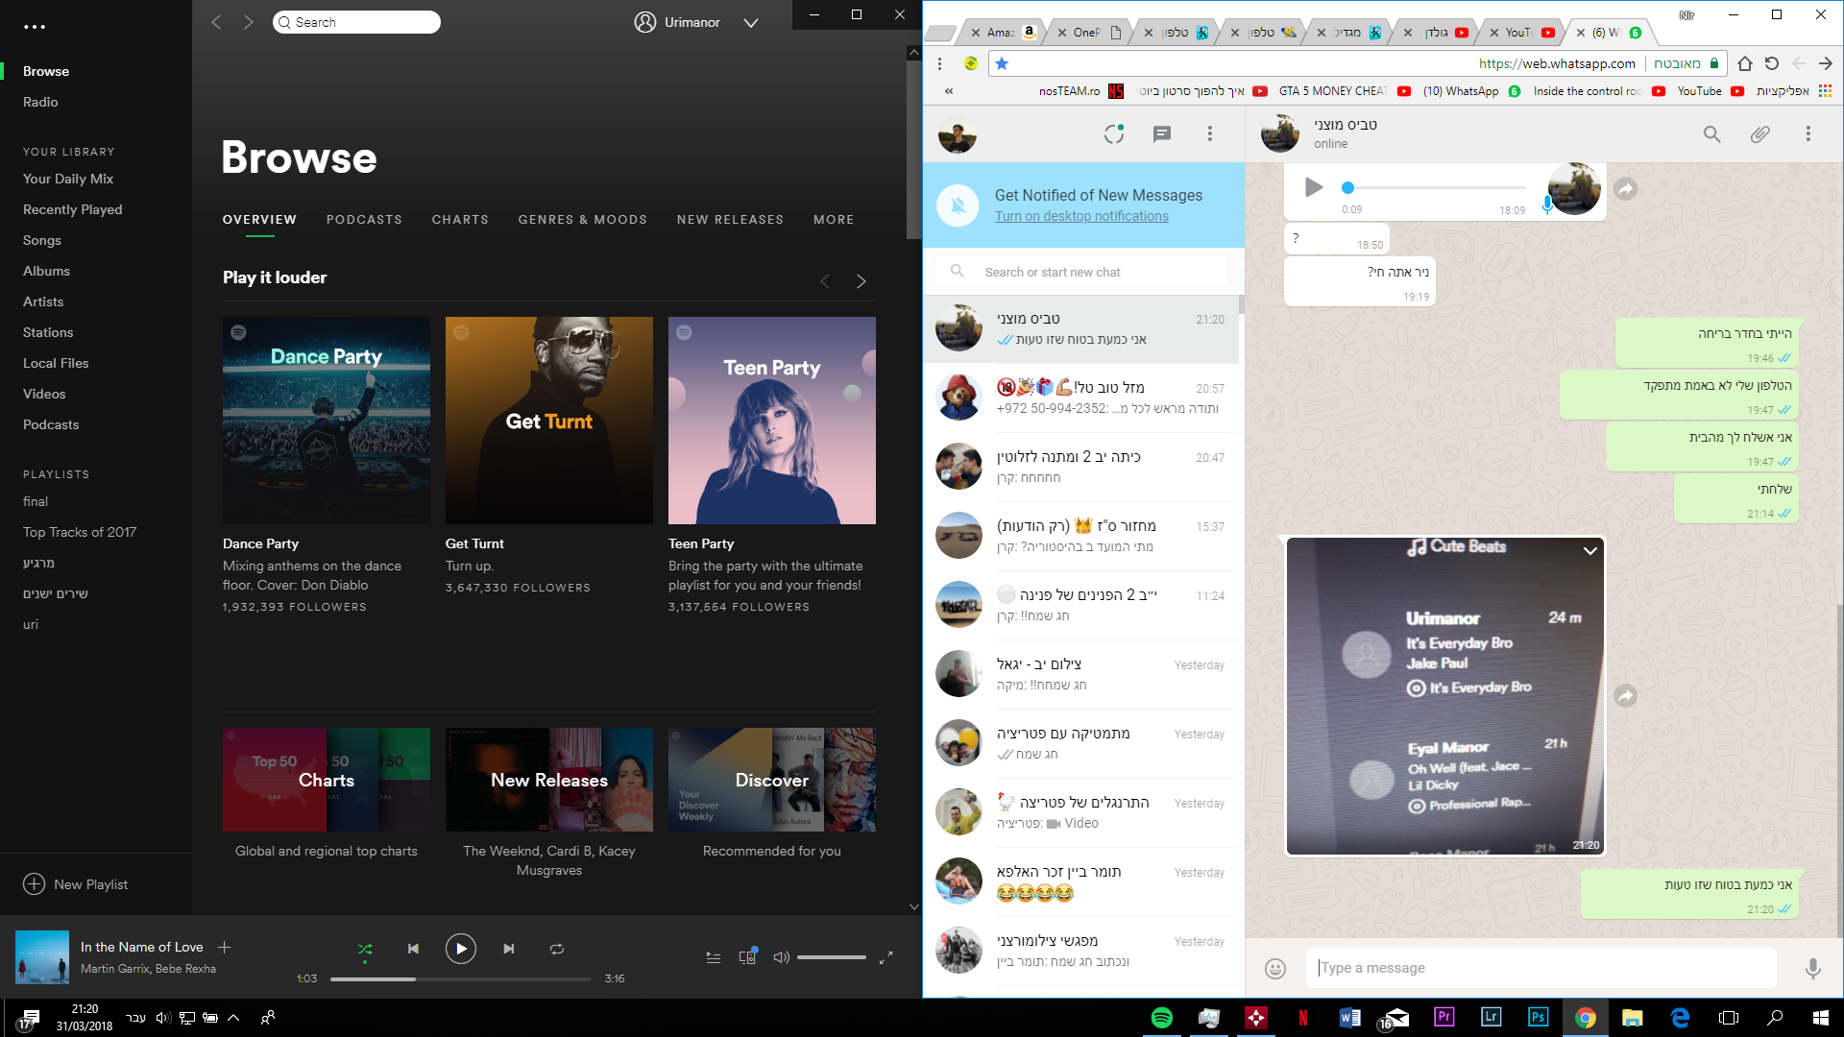Play the voice message
1844x1037 pixels.
(x=1314, y=187)
